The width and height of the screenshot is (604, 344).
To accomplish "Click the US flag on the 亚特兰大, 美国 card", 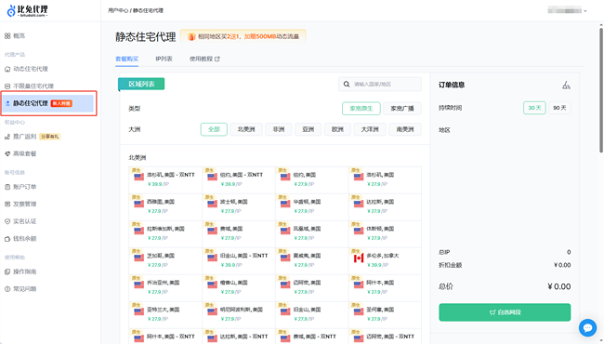I will (139, 312).
